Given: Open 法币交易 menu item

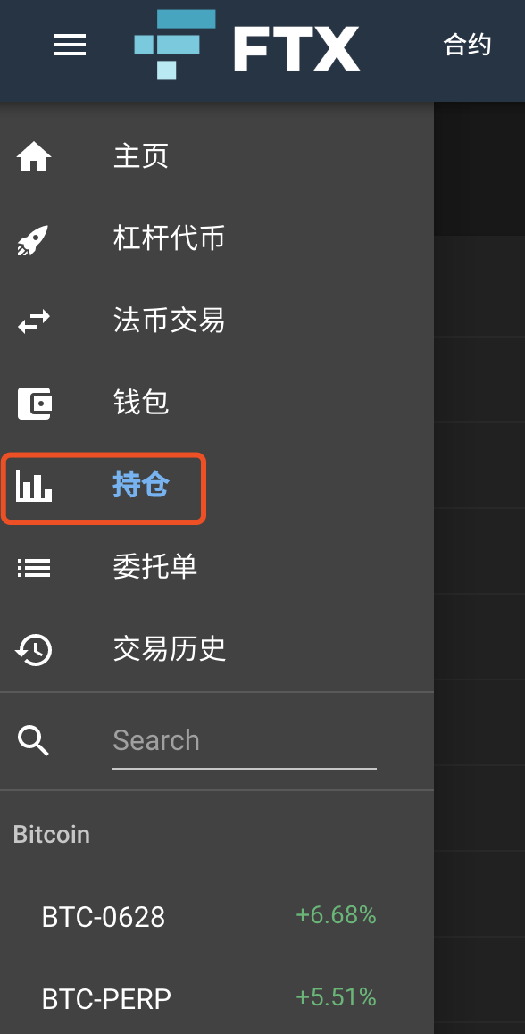Looking at the screenshot, I should click(169, 321).
